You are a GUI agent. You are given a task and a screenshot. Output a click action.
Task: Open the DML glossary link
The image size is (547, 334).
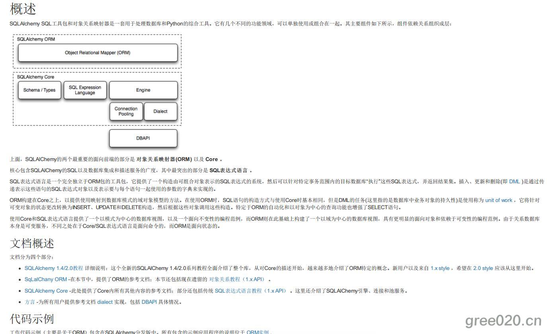514,181
